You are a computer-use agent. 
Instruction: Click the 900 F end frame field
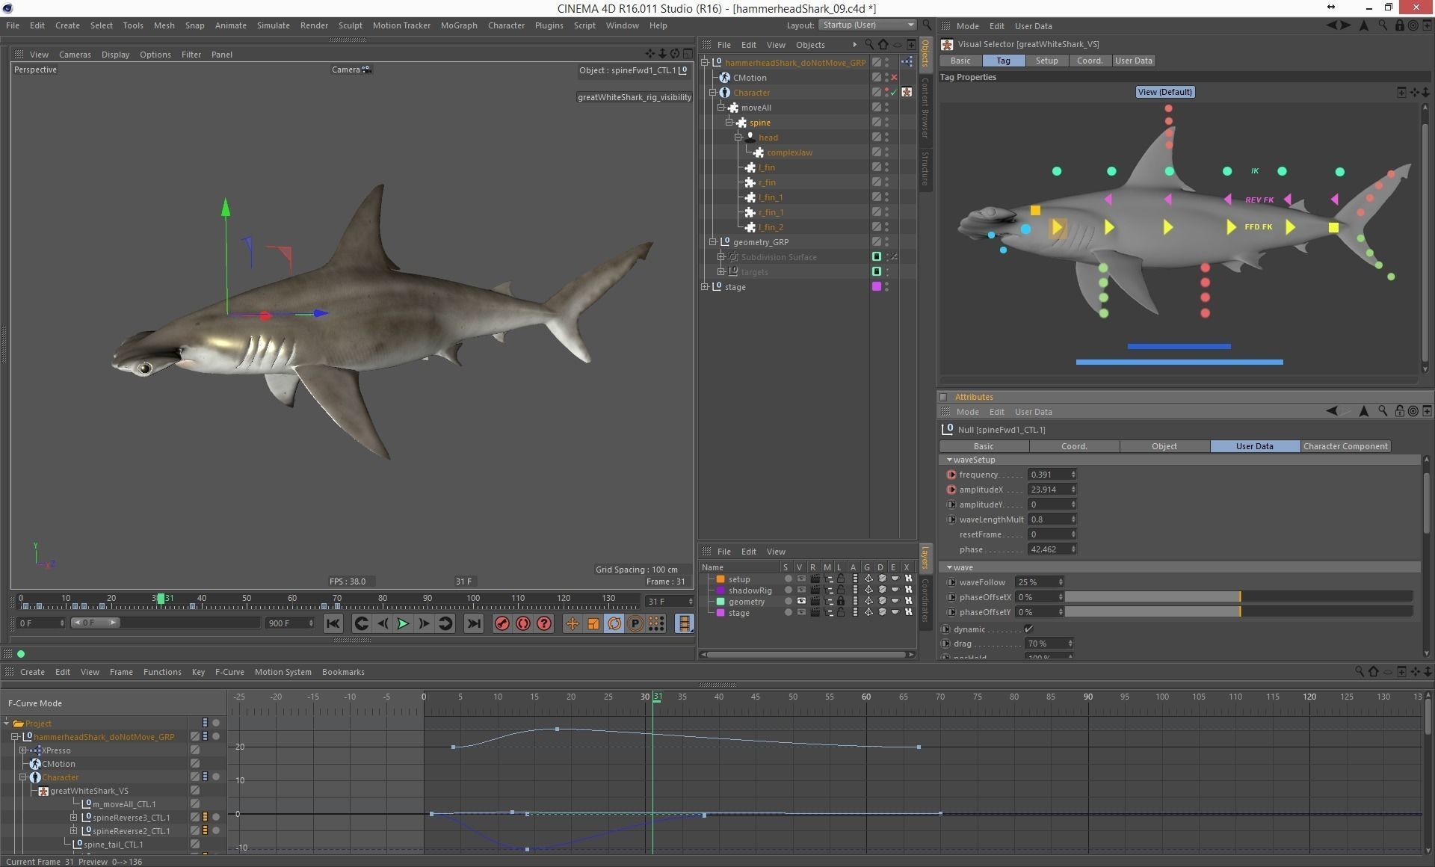[290, 623]
